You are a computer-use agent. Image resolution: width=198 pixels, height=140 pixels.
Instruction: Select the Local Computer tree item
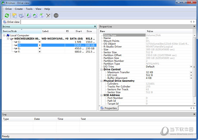tap(20, 35)
